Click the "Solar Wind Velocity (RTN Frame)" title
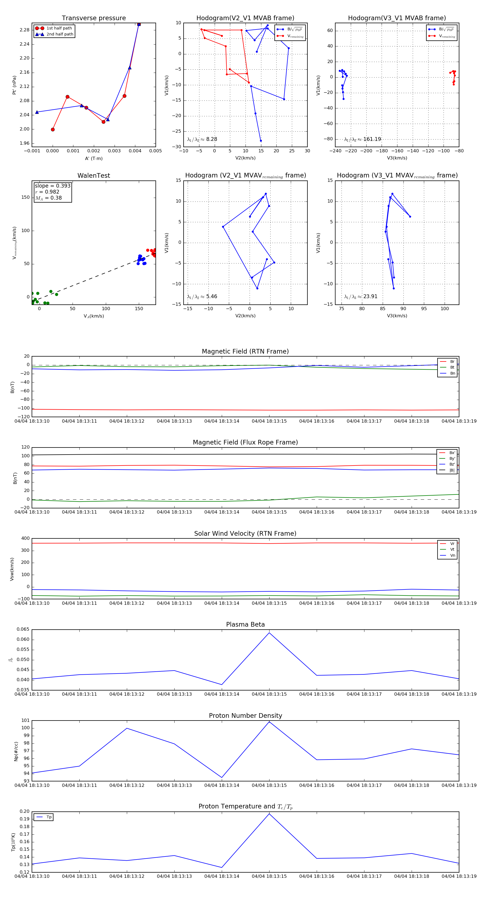 click(245, 534)
